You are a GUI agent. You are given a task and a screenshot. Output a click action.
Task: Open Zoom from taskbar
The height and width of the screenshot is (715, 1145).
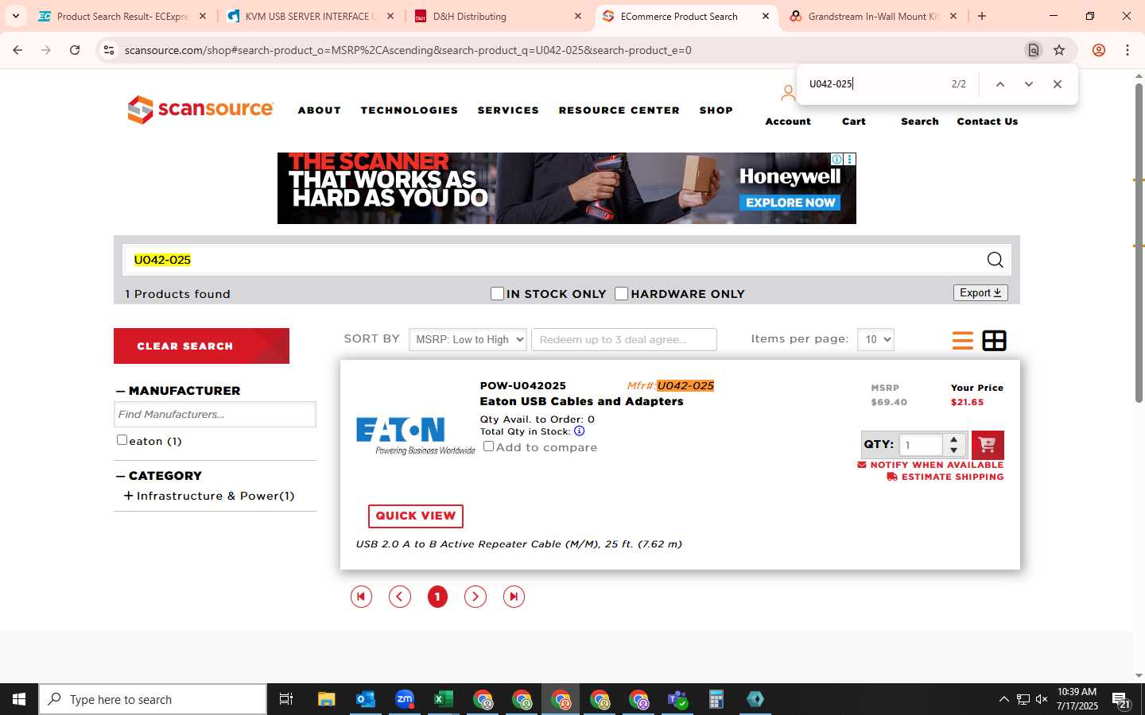coord(404,699)
